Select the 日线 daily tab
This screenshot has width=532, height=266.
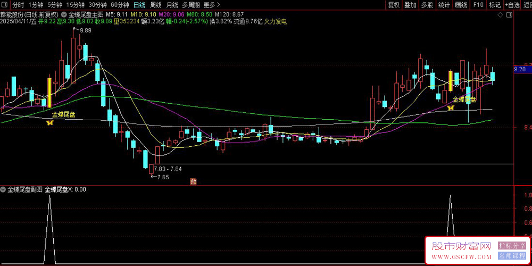tap(139, 5)
